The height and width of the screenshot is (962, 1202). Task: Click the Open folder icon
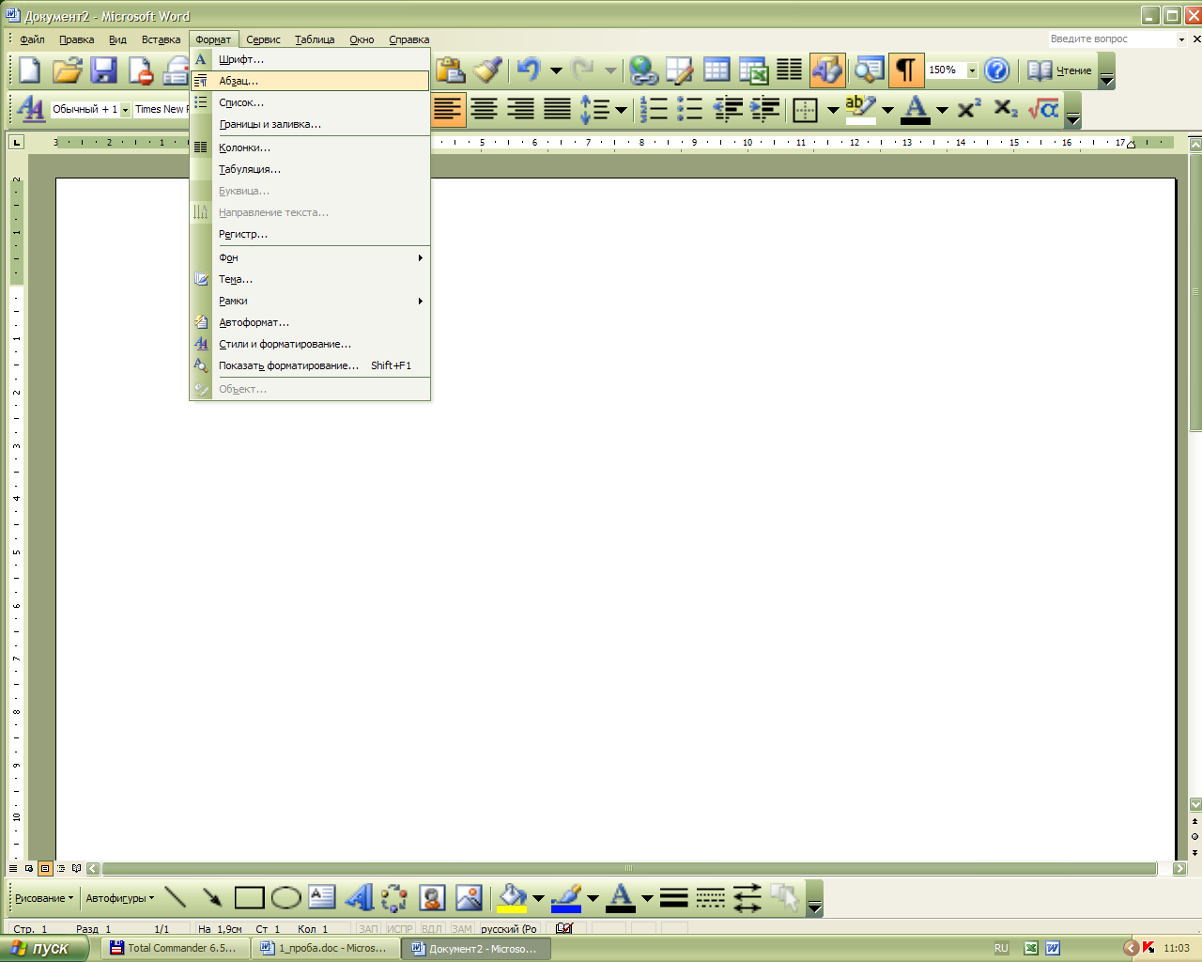tap(67, 70)
